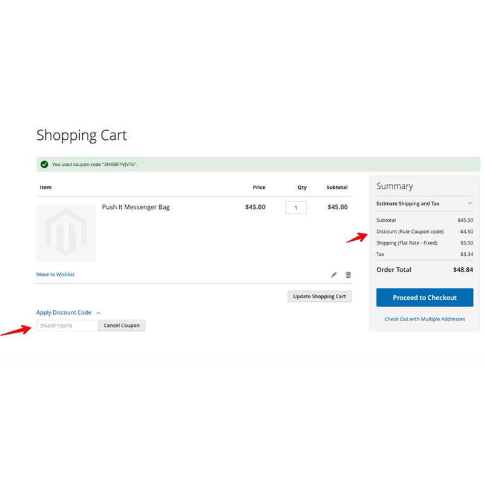
Task: Click the coupon code success message text
Action: pyautogui.click(x=94, y=164)
